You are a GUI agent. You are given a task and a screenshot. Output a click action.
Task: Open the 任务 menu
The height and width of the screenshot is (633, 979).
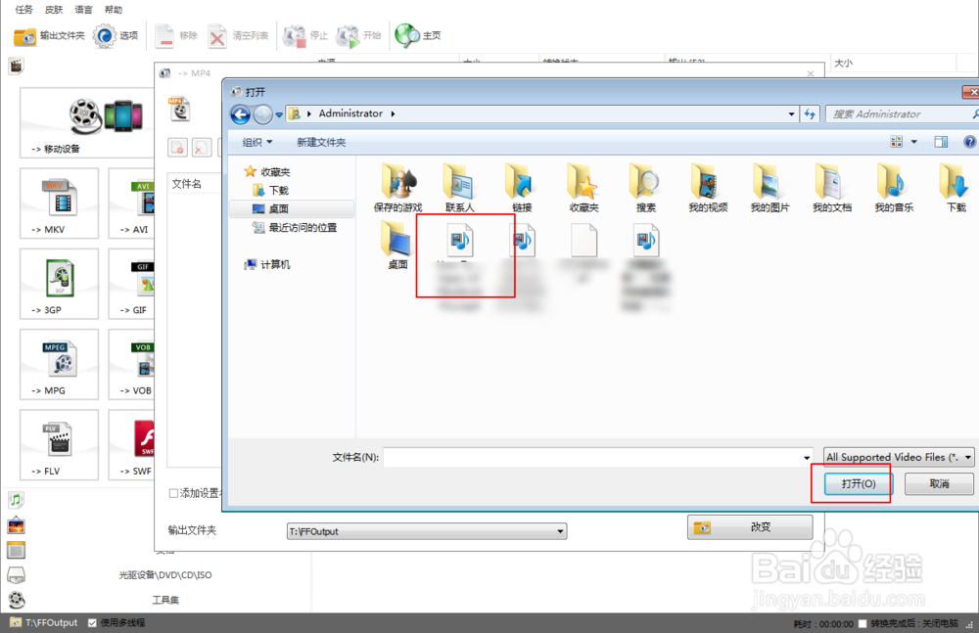tap(23, 10)
